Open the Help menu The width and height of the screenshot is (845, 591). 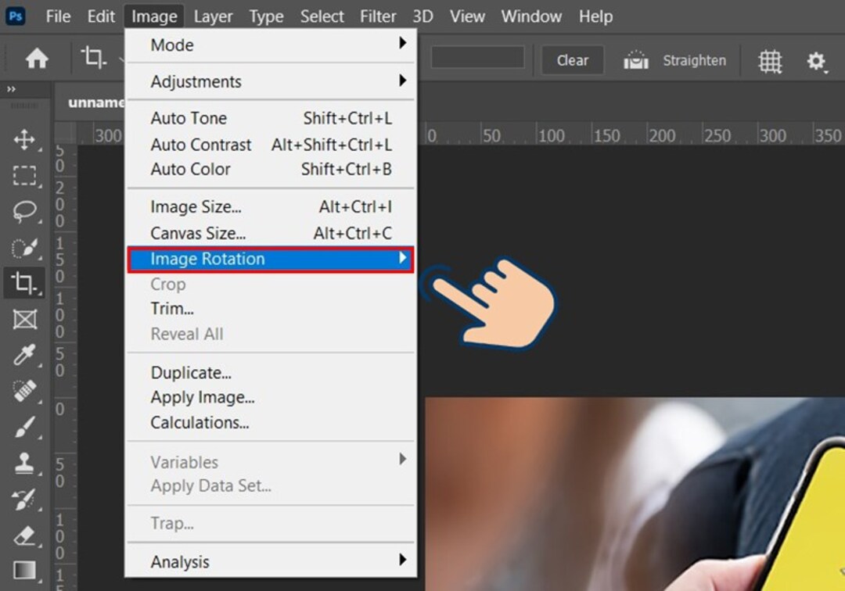point(595,16)
